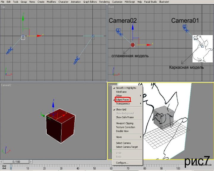Toggle the Show Grid option
Image resolution: width=214 pixels, height=171 pixels.
click(x=121, y=110)
